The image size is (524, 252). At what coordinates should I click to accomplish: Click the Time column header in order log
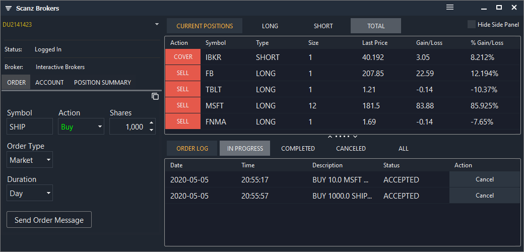click(248, 165)
